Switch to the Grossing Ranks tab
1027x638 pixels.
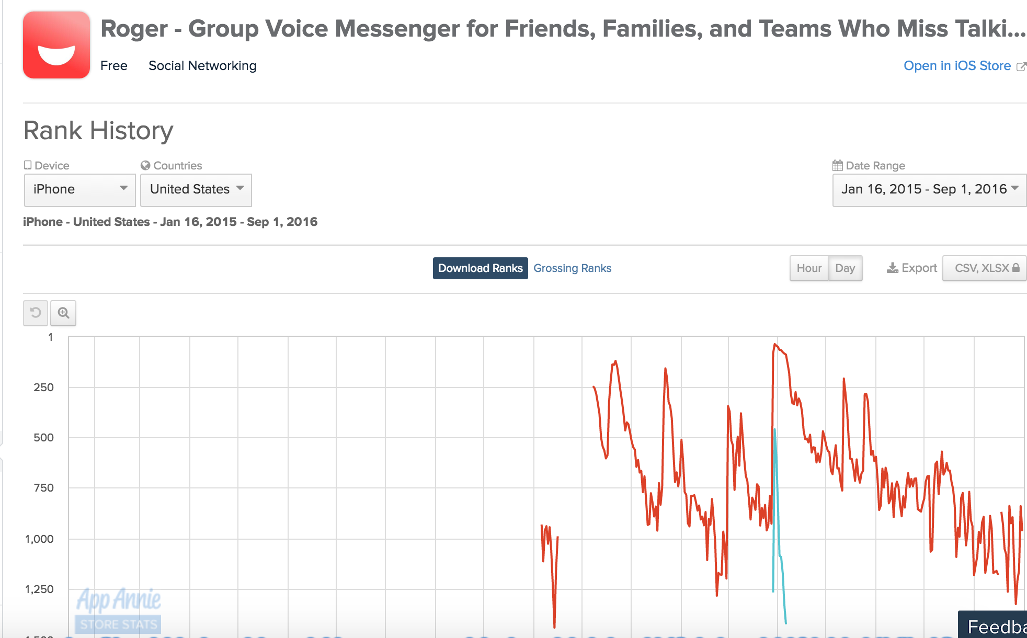pos(572,268)
